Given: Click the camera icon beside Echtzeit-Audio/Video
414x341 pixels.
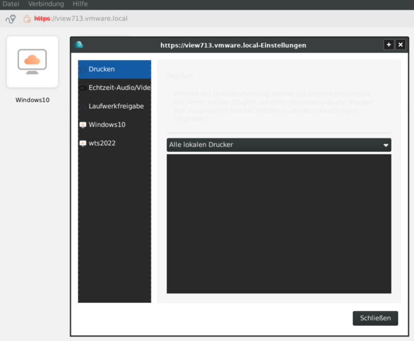Looking at the screenshot, I should [x=83, y=88].
